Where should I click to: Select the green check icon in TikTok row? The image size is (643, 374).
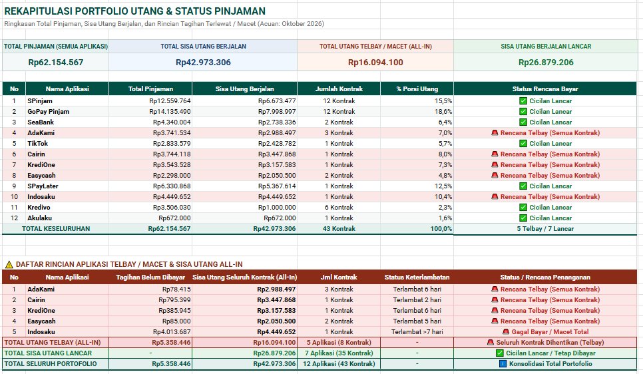point(523,144)
